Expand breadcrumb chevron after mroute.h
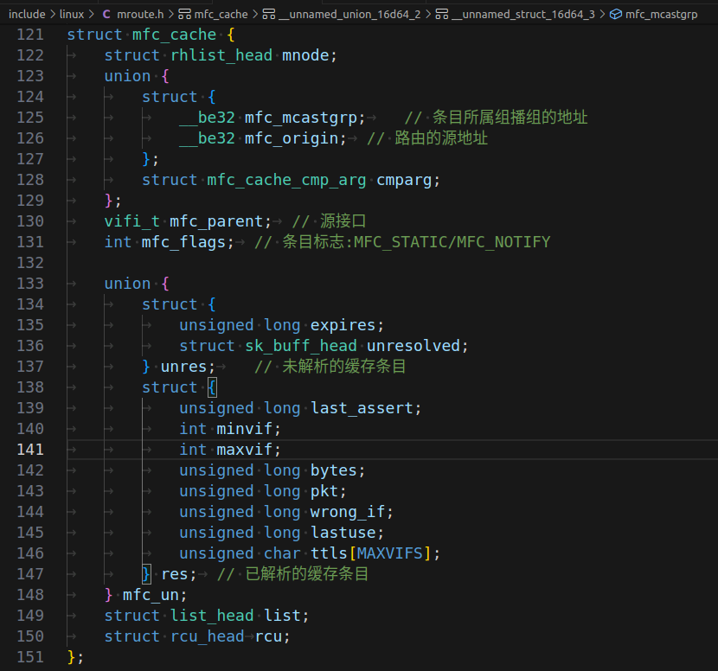The width and height of the screenshot is (718, 671). [x=170, y=14]
